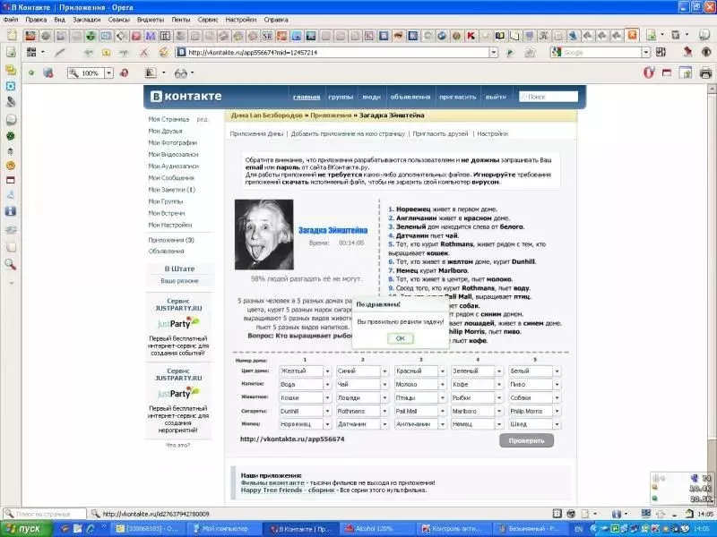Click the glasses icon in the view toolbar

(181, 73)
